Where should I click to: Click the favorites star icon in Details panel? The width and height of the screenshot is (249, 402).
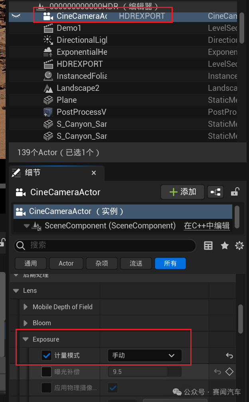click(x=225, y=246)
